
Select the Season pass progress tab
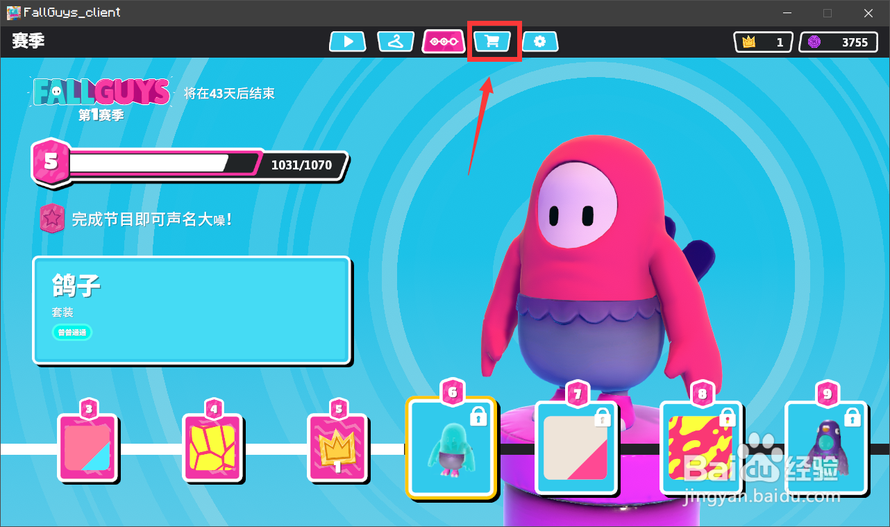pyautogui.click(x=444, y=42)
